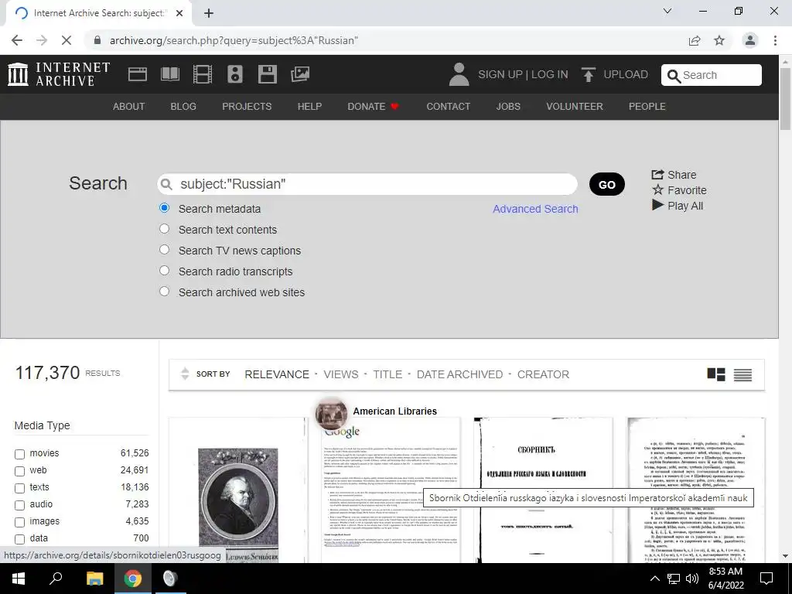
Task: Open the Video film strip icon
Action: [203, 74]
